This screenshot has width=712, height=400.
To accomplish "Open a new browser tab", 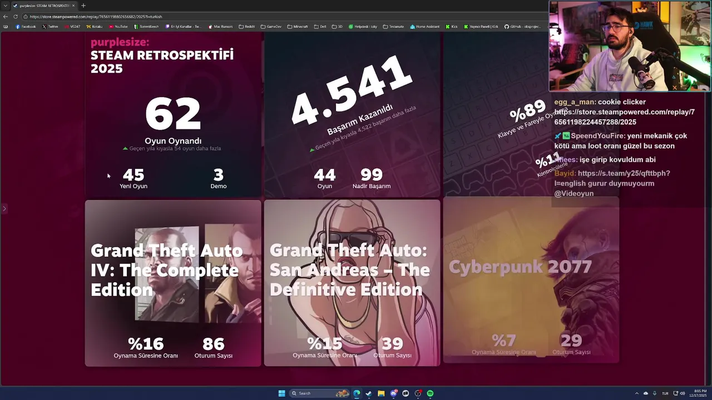I will pyautogui.click(x=83, y=6).
